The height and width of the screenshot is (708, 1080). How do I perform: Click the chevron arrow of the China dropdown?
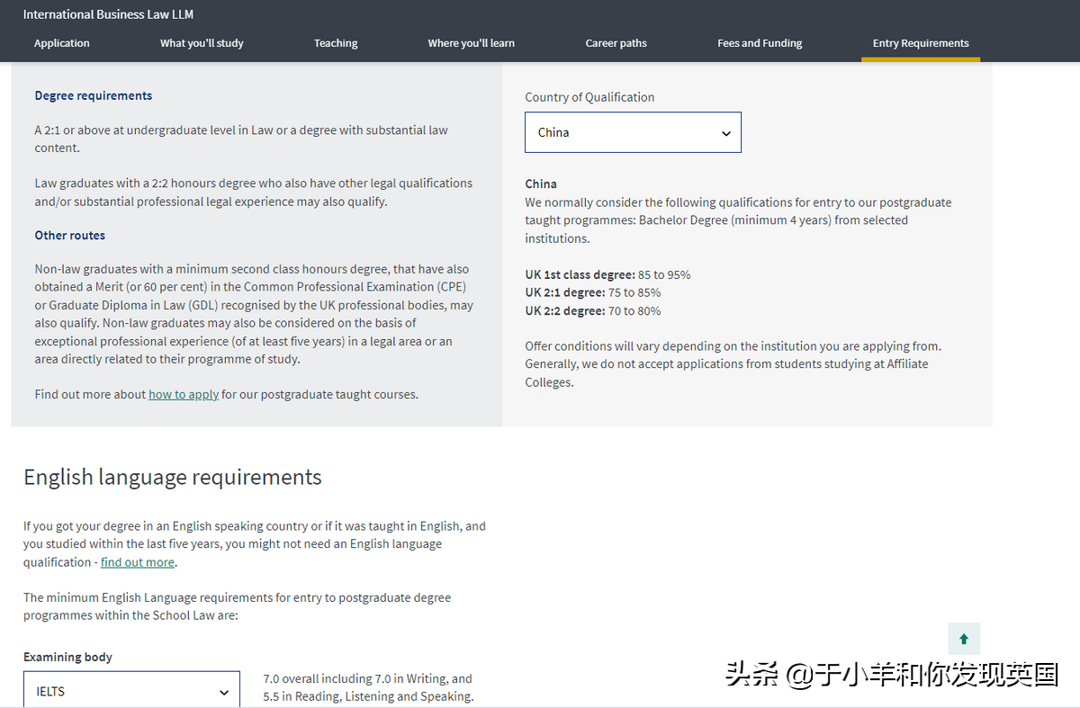(726, 133)
